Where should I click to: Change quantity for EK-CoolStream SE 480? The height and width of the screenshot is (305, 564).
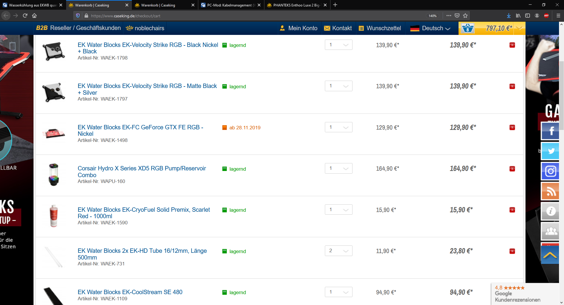click(338, 292)
